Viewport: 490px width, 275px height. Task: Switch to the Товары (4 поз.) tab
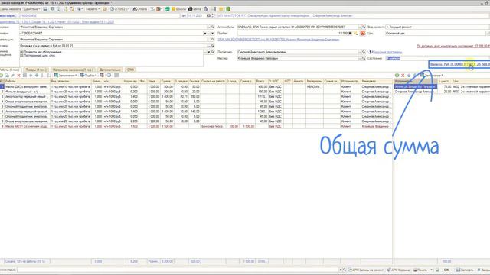pos(36,70)
